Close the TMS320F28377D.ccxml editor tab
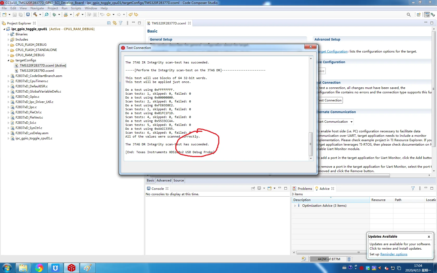This screenshot has height=273, width=437. (189, 23)
